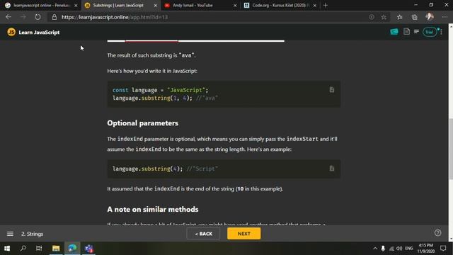Click the browser profile avatar
Image resolution: width=453 pixels, height=255 pixels.
430,17
